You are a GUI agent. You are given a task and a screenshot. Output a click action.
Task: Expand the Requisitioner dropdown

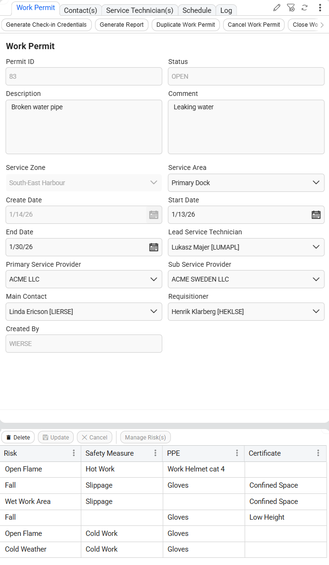pos(316,312)
